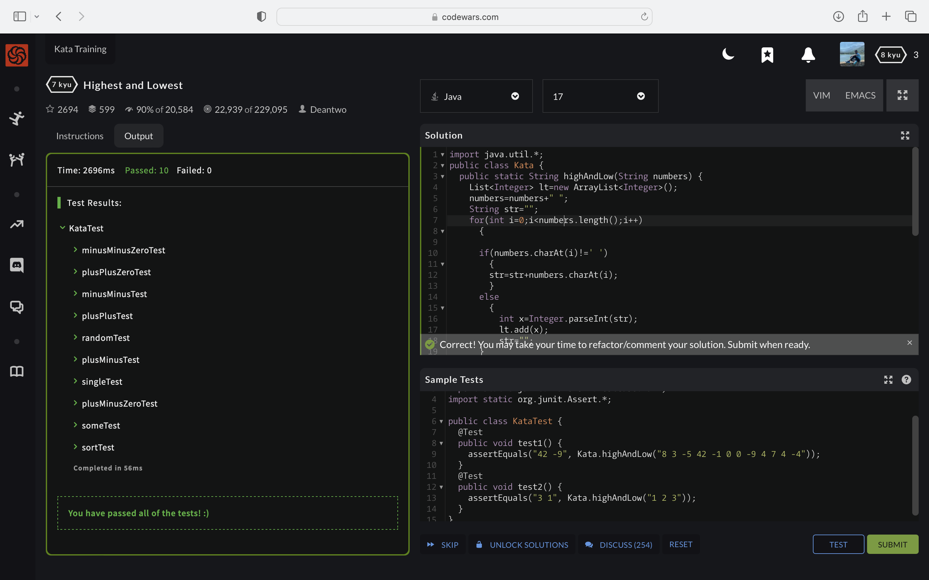This screenshot has width=929, height=580.
Task: Dismiss the Correct notification banner
Action: (909, 343)
